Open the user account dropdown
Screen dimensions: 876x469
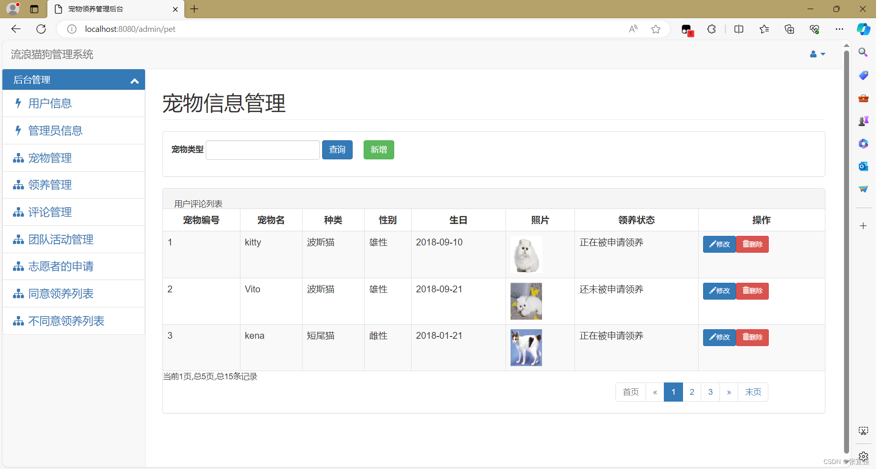coord(817,54)
